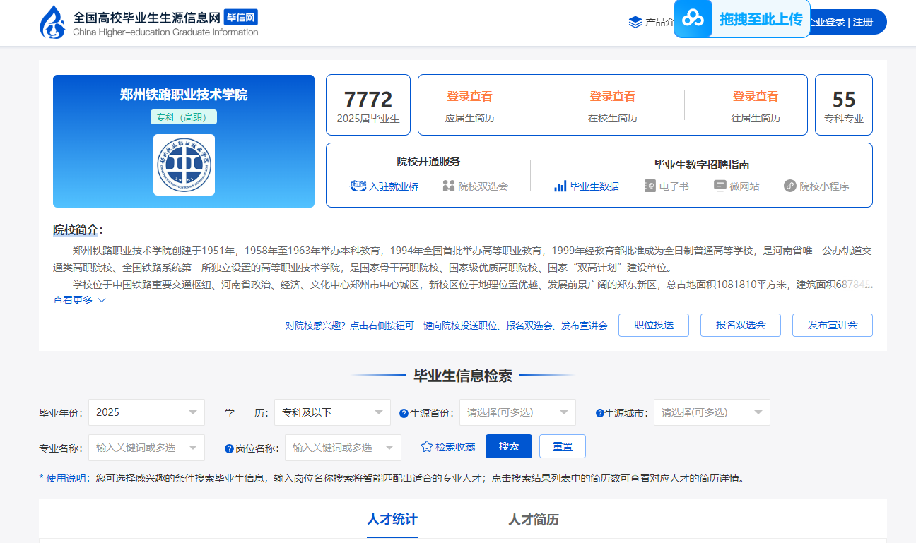Open the 毕业年份 2025 dropdown
Viewport: 916px width, 543px height.
[x=146, y=412]
